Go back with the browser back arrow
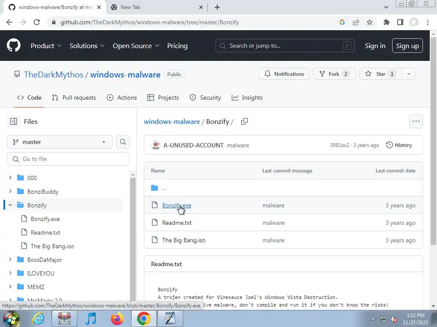Viewport: 437px width, 327px height. (9, 22)
